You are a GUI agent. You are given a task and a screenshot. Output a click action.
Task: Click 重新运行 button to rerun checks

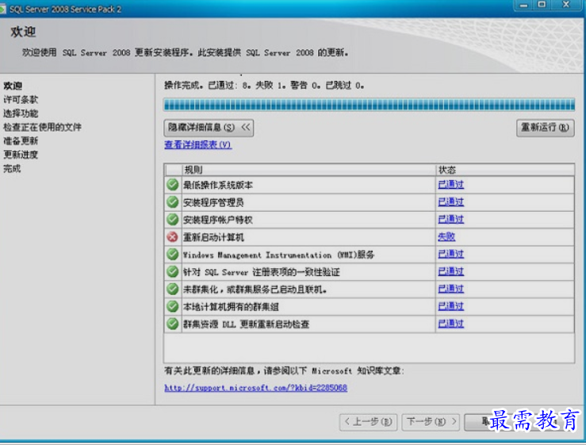tap(546, 128)
